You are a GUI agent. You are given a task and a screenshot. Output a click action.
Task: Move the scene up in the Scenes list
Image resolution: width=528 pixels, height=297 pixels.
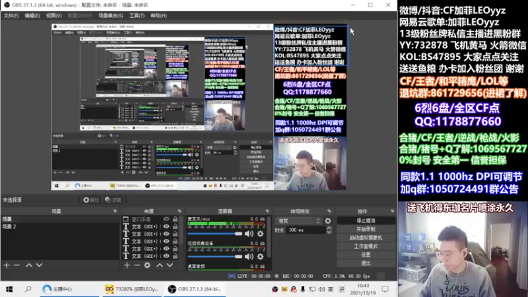29,265
